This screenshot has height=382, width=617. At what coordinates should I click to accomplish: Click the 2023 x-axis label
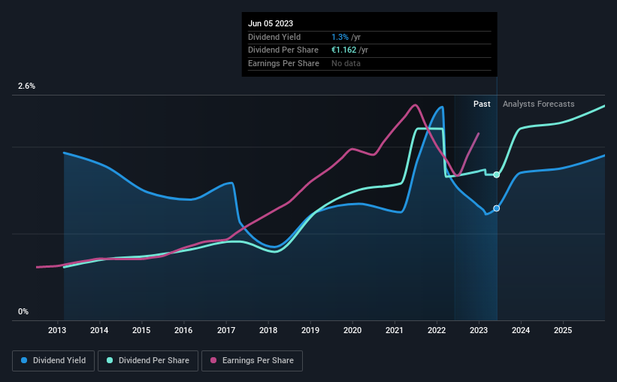pyautogui.click(x=479, y=330)
